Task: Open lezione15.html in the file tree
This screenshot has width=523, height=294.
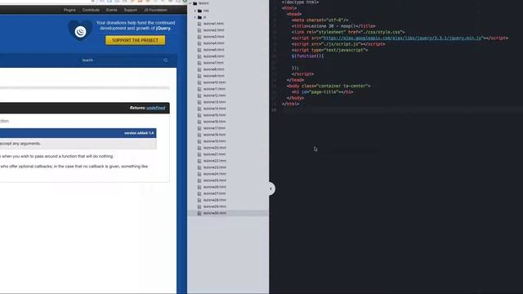Action: point(214,115)
